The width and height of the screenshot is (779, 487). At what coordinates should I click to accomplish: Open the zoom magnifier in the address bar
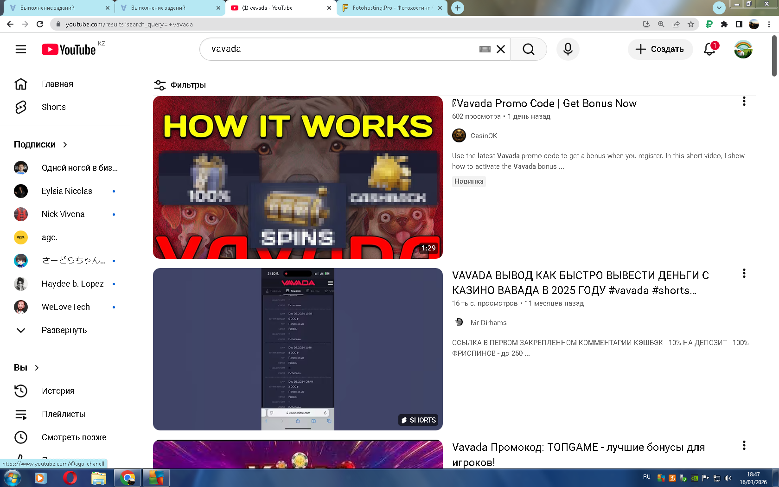point(661,24)
